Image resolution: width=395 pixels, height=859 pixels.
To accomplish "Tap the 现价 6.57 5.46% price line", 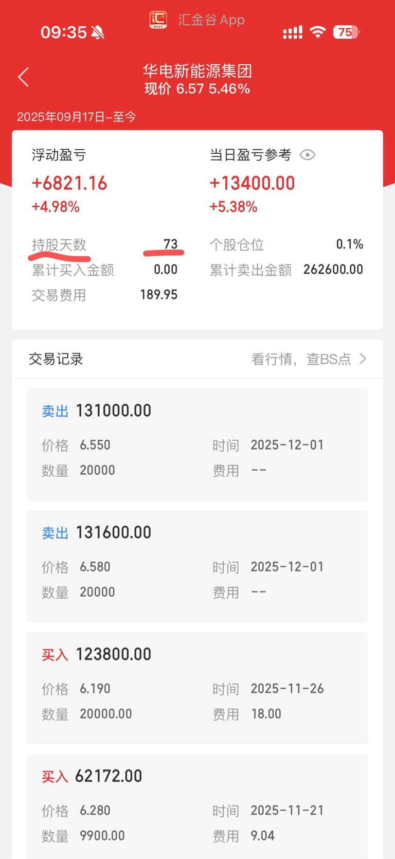I will (197, 89).
